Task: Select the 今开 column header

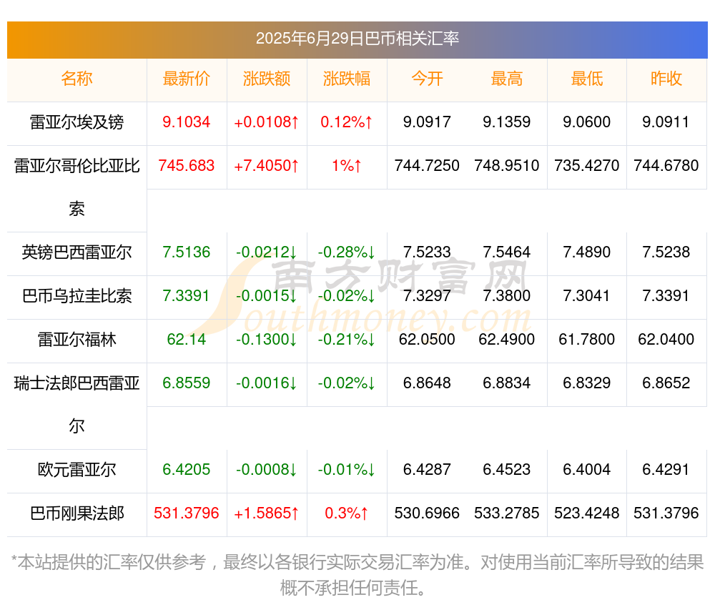Action: point(427,79)
